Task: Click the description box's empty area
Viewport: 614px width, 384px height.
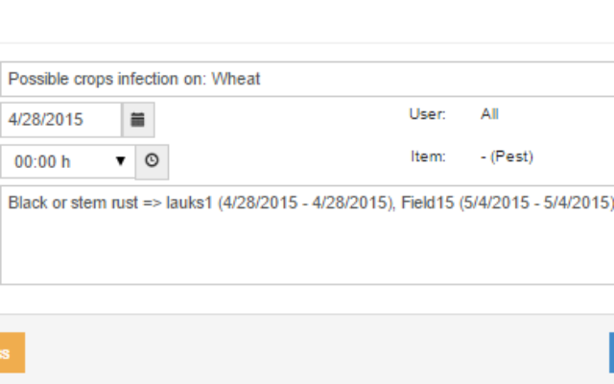Action: point(307,251)
